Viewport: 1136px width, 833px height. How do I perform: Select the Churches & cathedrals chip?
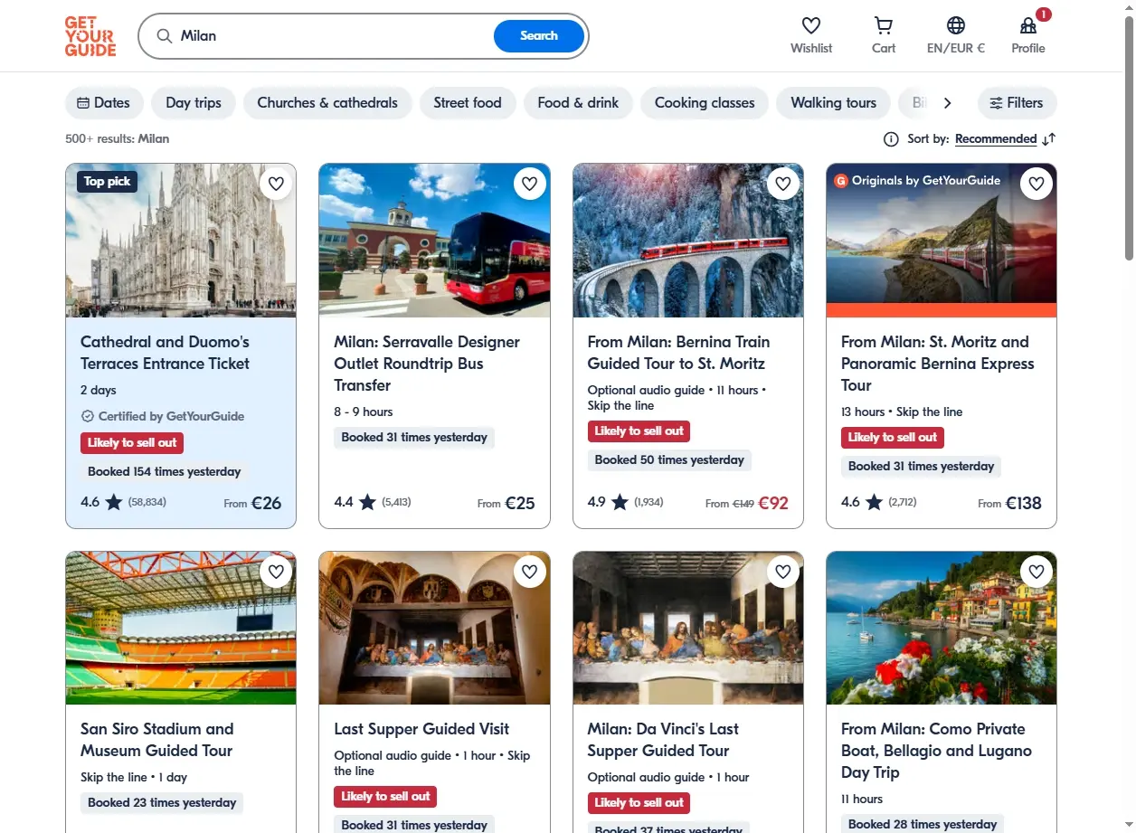point(327,103)
